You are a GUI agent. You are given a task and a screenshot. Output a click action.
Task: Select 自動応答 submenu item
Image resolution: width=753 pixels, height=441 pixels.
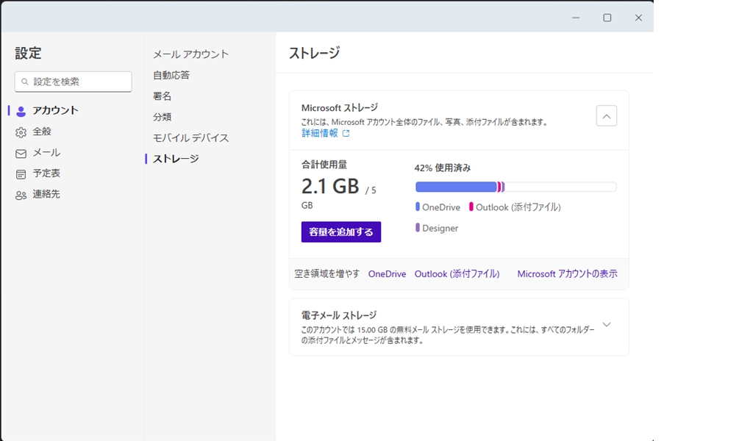click(x=171, y=76)
